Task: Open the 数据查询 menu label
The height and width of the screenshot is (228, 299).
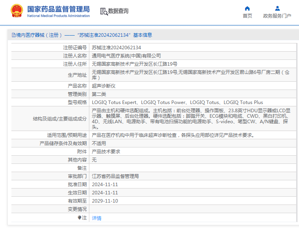Action: [118, 11]
